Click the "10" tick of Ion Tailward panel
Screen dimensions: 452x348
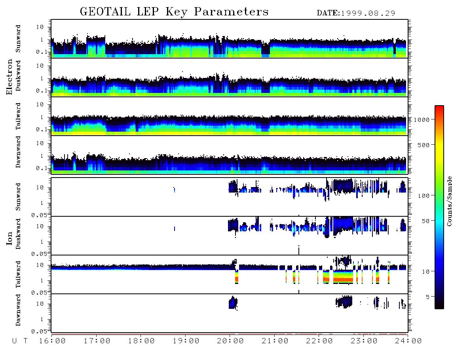pos(40,265)
